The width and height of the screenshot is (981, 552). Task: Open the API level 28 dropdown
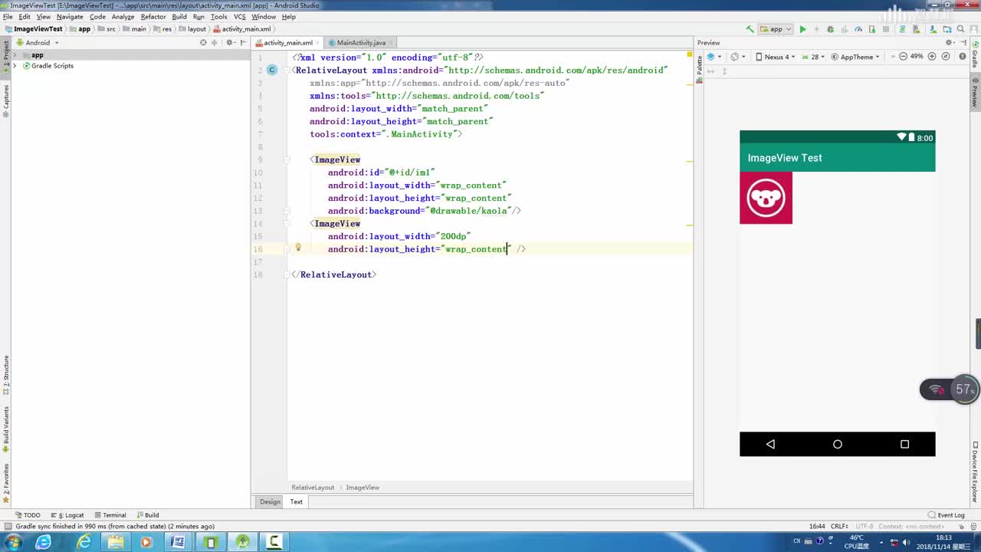813,57
